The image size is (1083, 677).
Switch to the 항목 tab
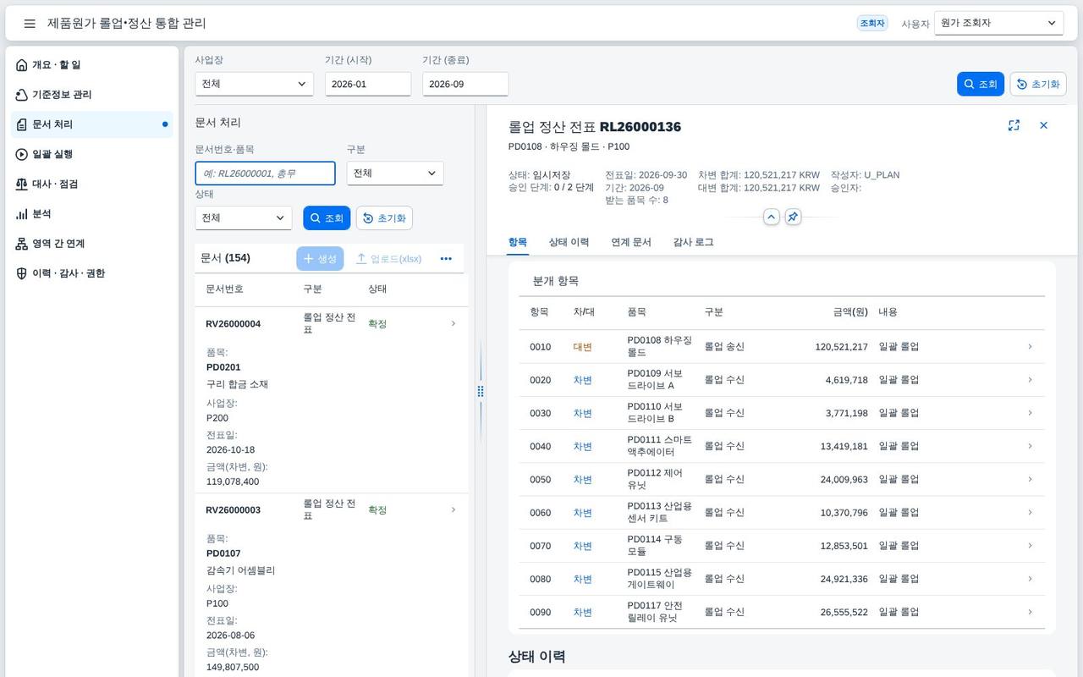518,242
